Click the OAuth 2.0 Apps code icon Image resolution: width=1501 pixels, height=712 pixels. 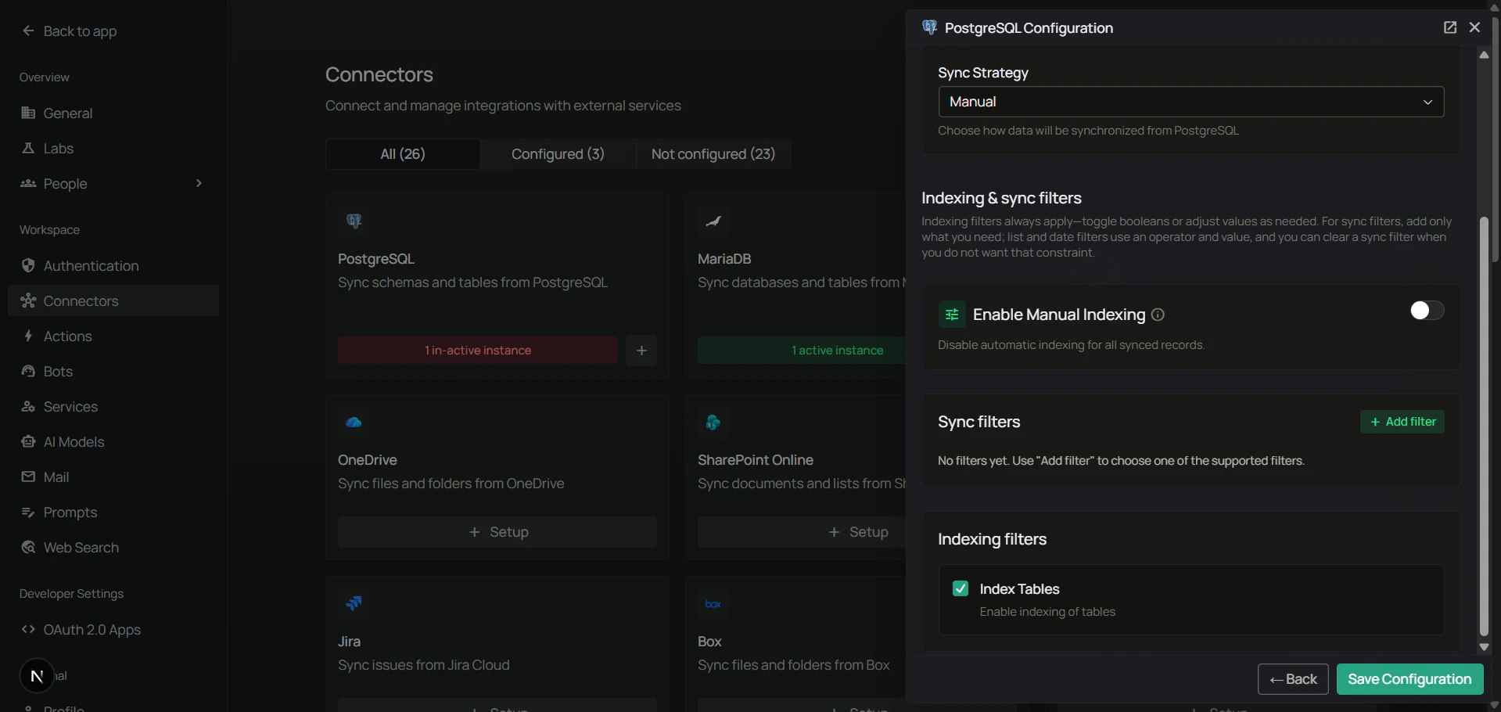click(28, 630)
